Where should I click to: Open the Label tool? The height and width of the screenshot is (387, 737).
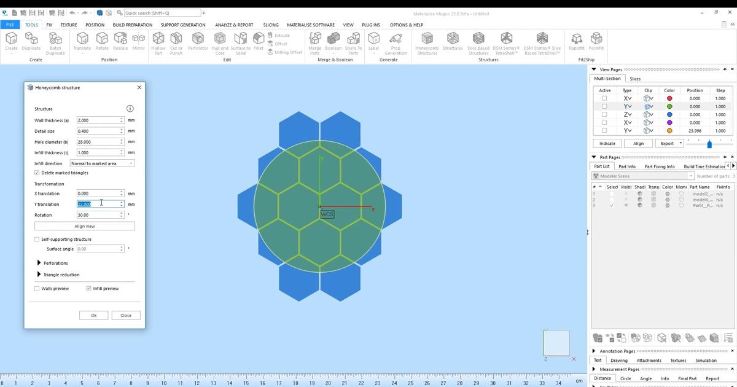pyautogui.click(x=373, y=42)
